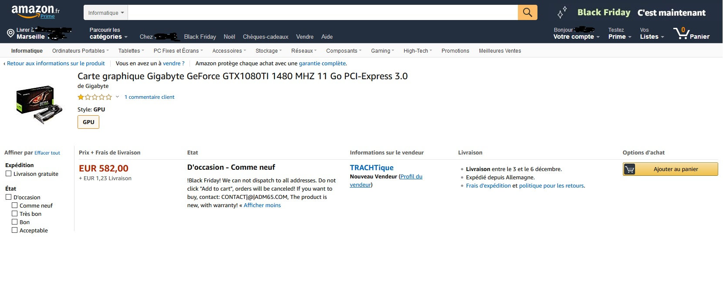Click Effacer tout filter link
The height and width of the screenshot is (282, 723).
click(x=47, y=153)
